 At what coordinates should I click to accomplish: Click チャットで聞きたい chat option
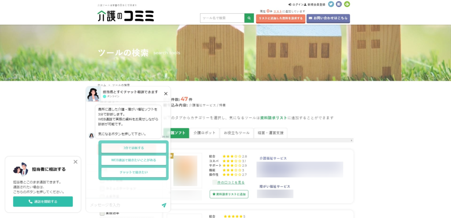pyautogui.click(x=134, y=172)
